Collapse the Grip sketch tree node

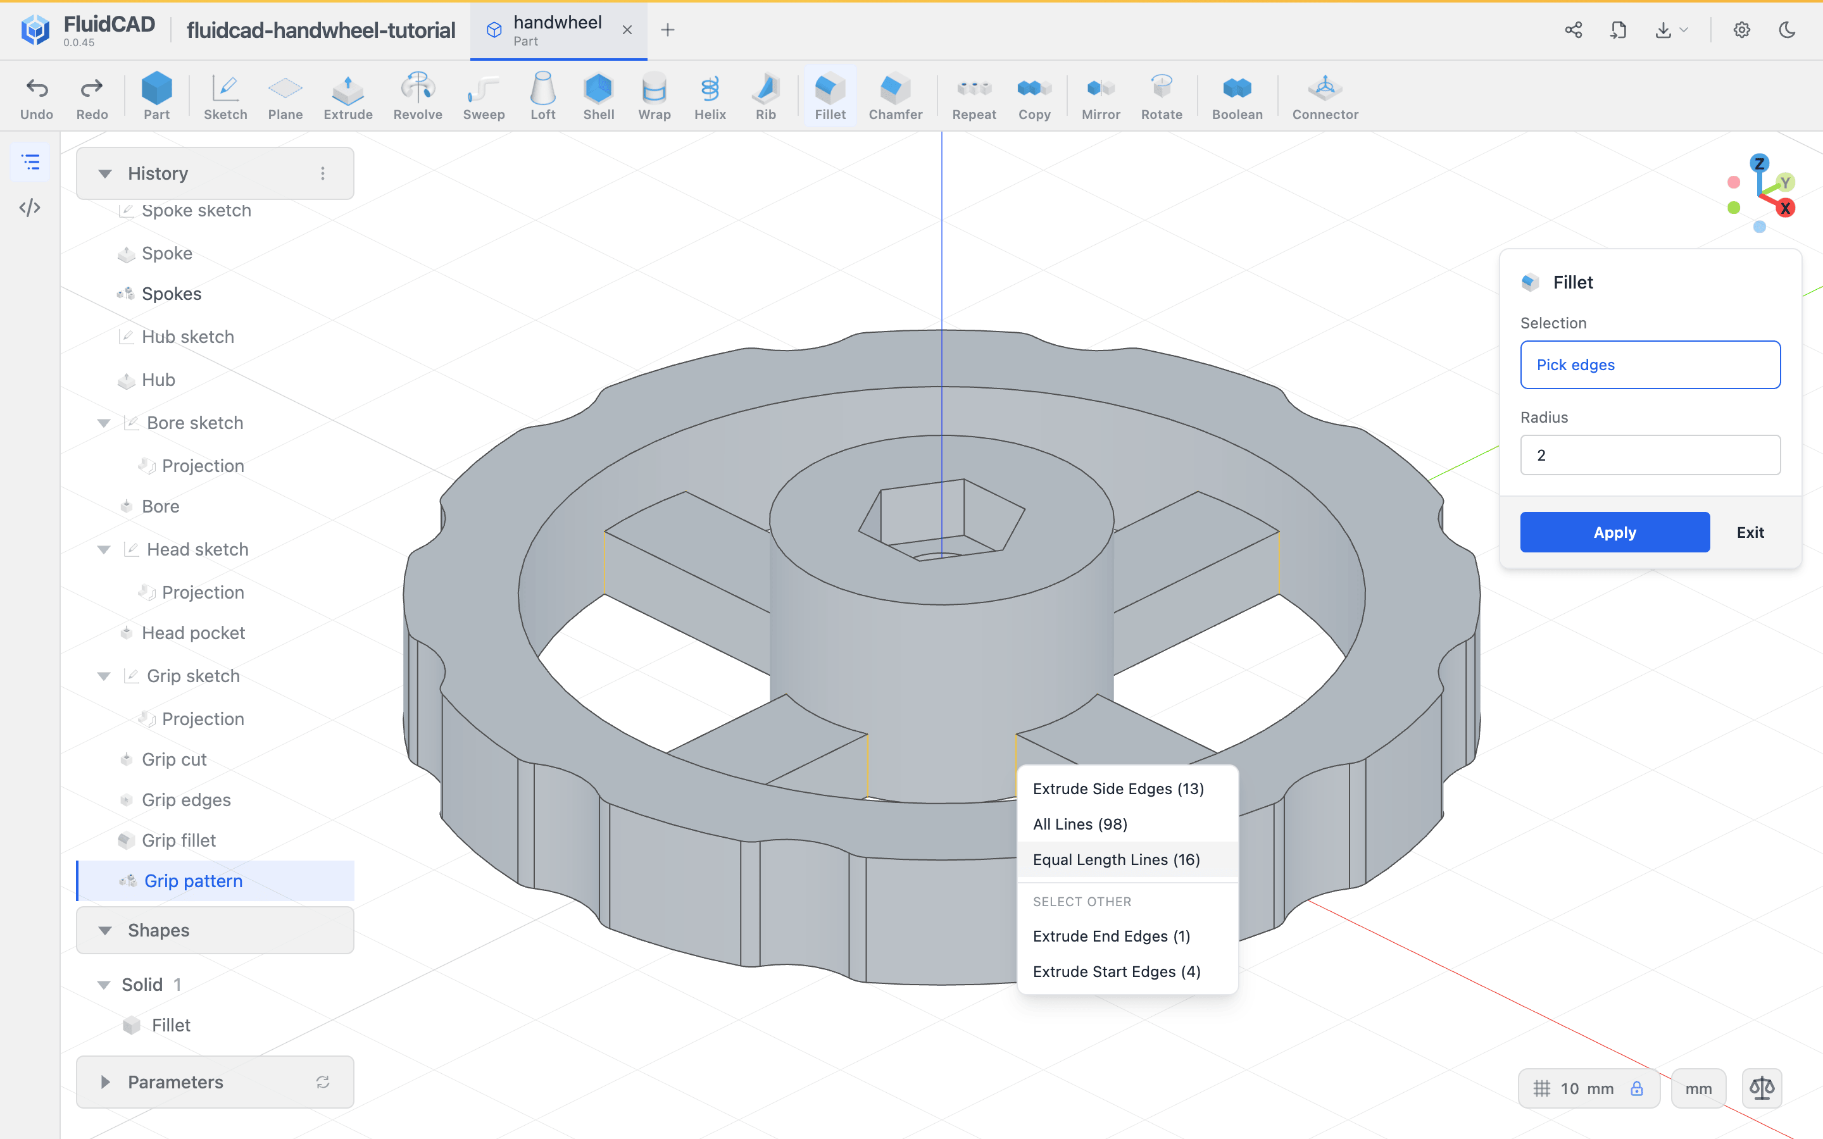click(104, 676)
